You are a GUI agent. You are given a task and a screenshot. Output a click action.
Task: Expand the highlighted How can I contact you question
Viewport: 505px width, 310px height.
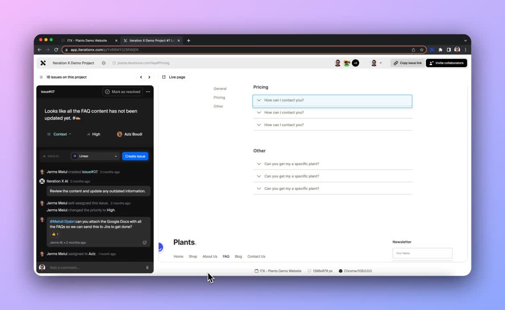332,101
